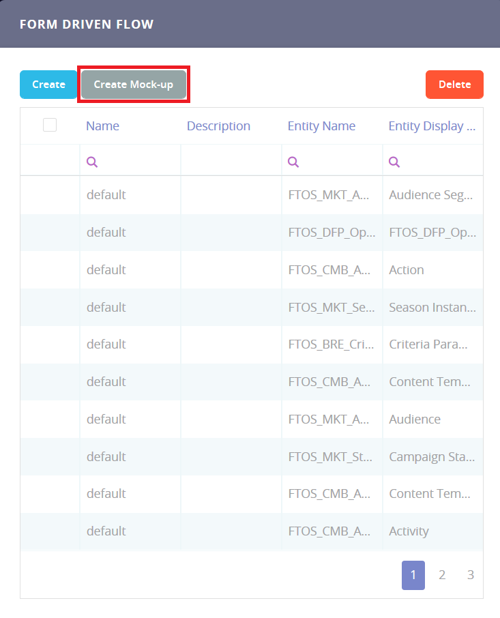
Task: Click the Create Mock-up button
Action: tap(134, 85)
